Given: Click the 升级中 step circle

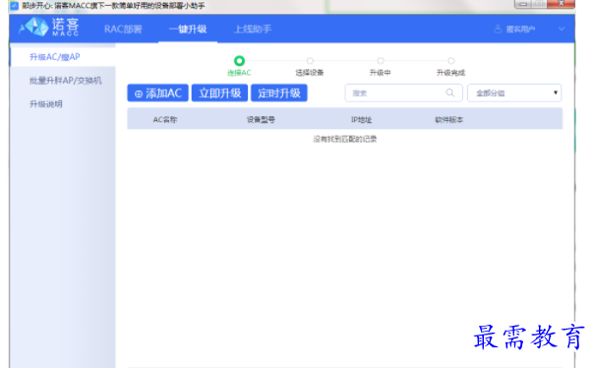Looking at the screenshot, I should click(x=381, y=61).
